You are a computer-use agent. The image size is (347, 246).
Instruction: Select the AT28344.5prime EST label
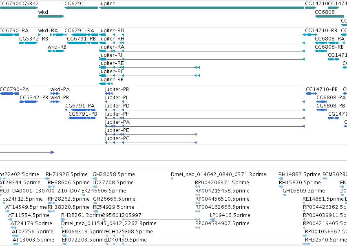pyautogui.click(x=20, y=183)
